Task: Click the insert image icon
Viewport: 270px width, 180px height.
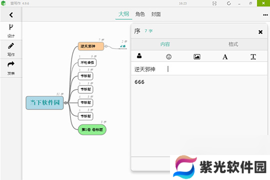Action: tap(197, 56)
